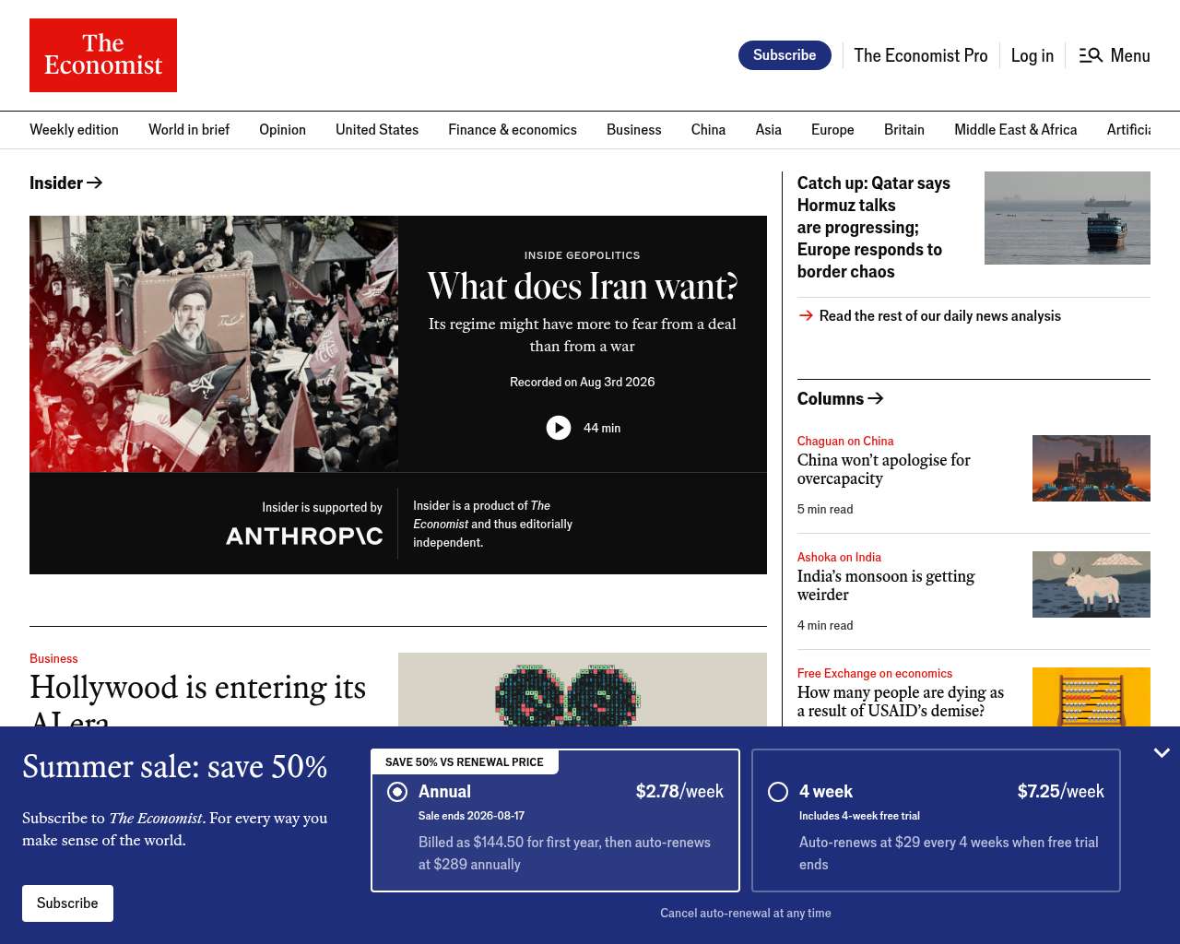This screenshot has height=944, width=1180.
Task: Click the red Business category label
Action: point(53,658)
